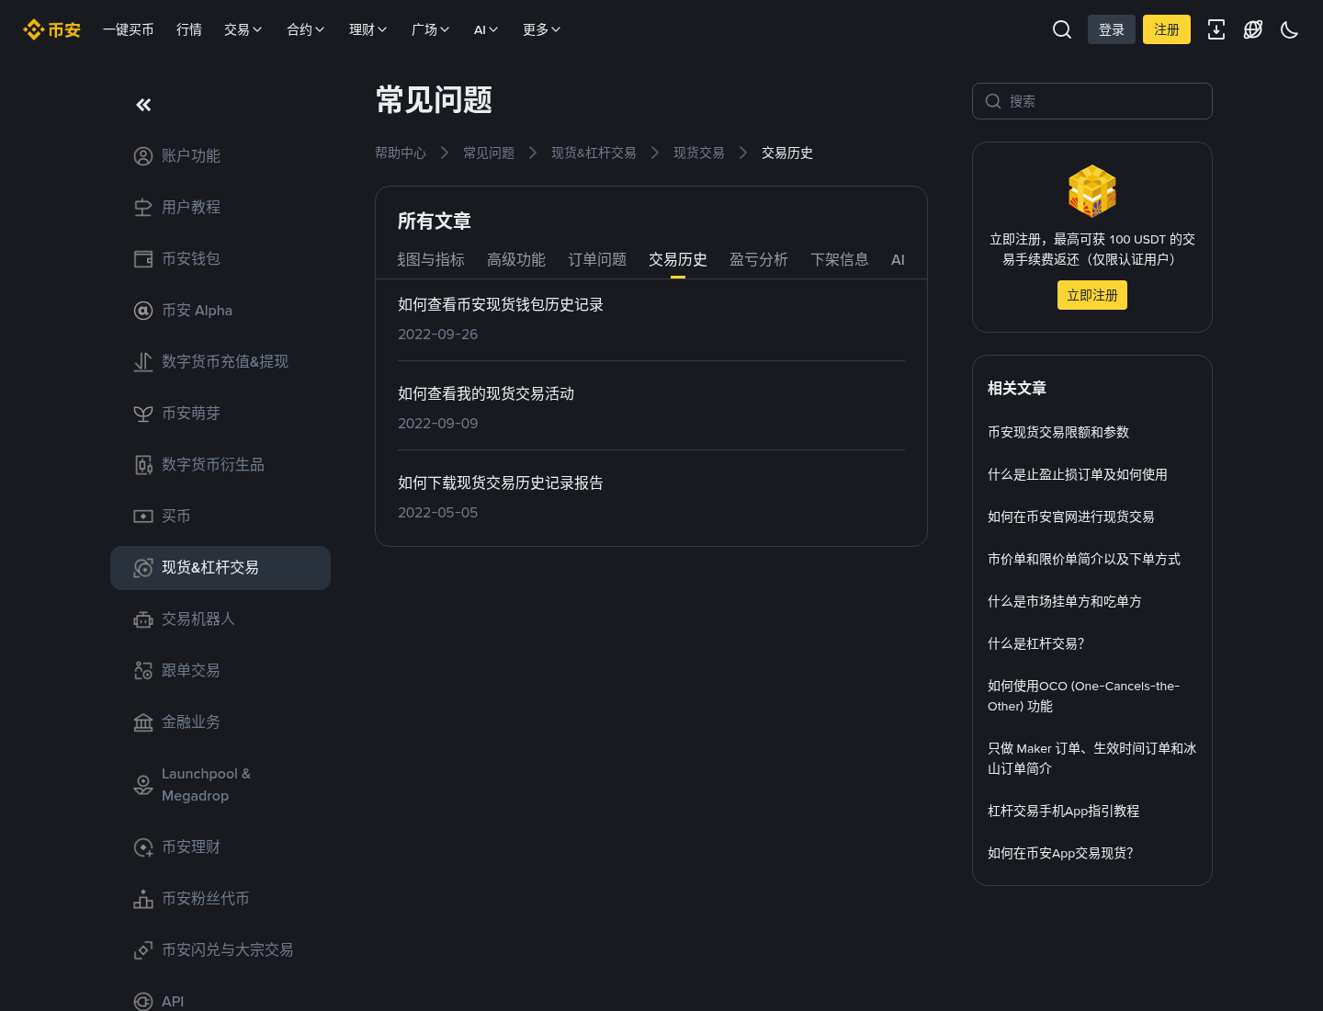
Task: Focus the 搜索 input field
Action: point(1092,101)
